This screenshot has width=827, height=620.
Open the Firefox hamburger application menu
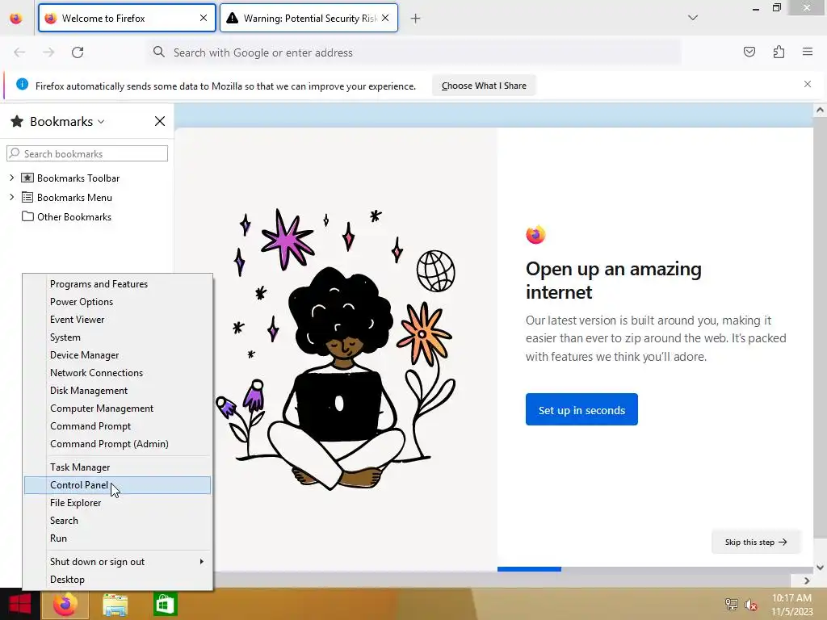(x=808, y=52)
